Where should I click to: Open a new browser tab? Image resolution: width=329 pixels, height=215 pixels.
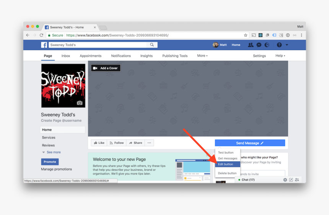pyautogui.click(x=103, y=27)
